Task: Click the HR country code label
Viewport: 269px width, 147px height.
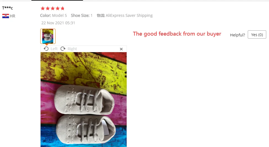Action: point(12,16)
